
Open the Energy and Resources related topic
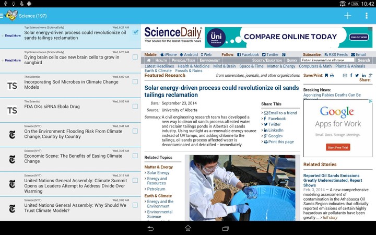point(157,181)
